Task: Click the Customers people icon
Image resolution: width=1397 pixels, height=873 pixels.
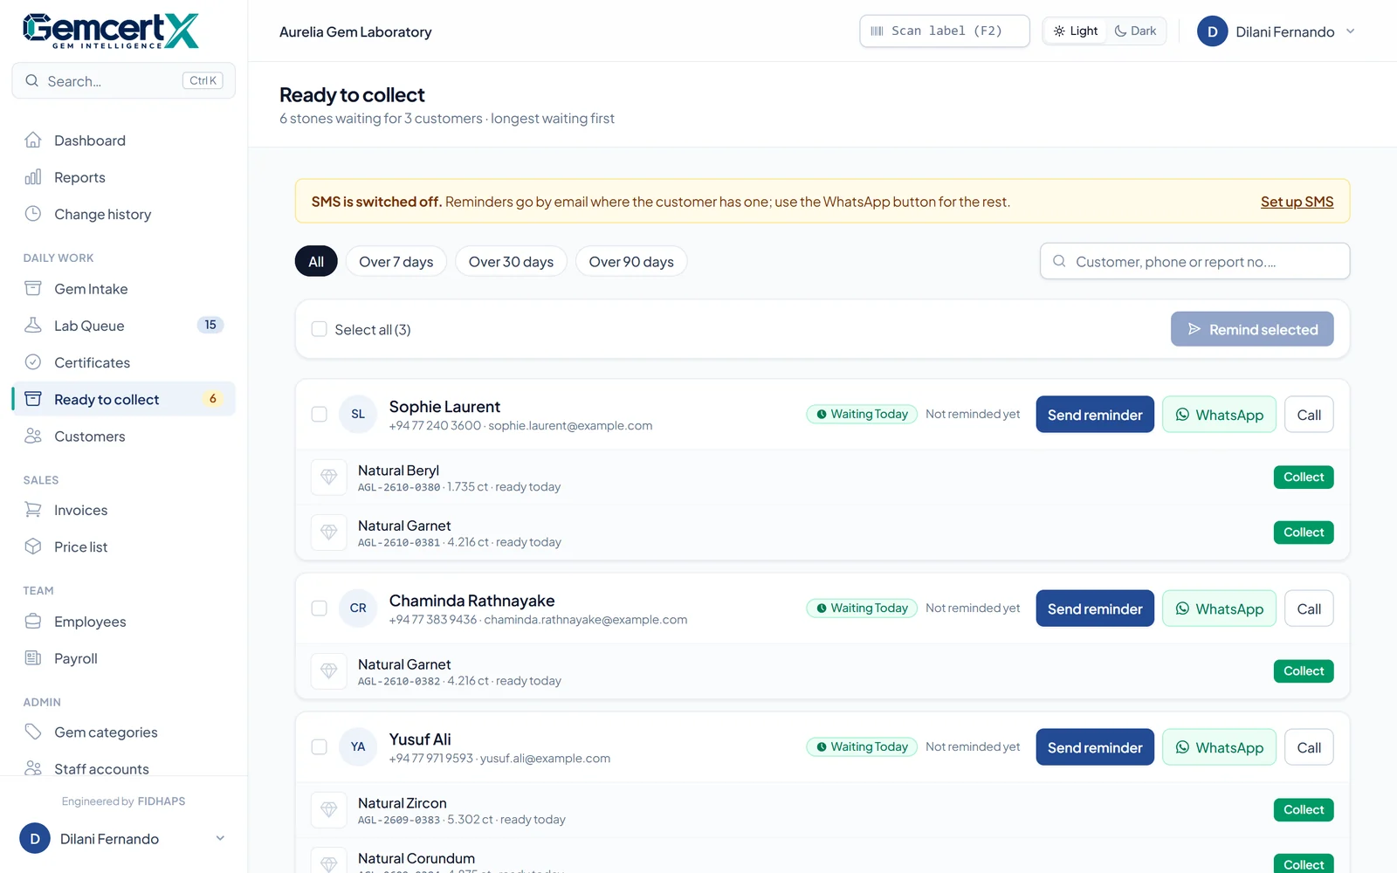Action: [33, 436]
